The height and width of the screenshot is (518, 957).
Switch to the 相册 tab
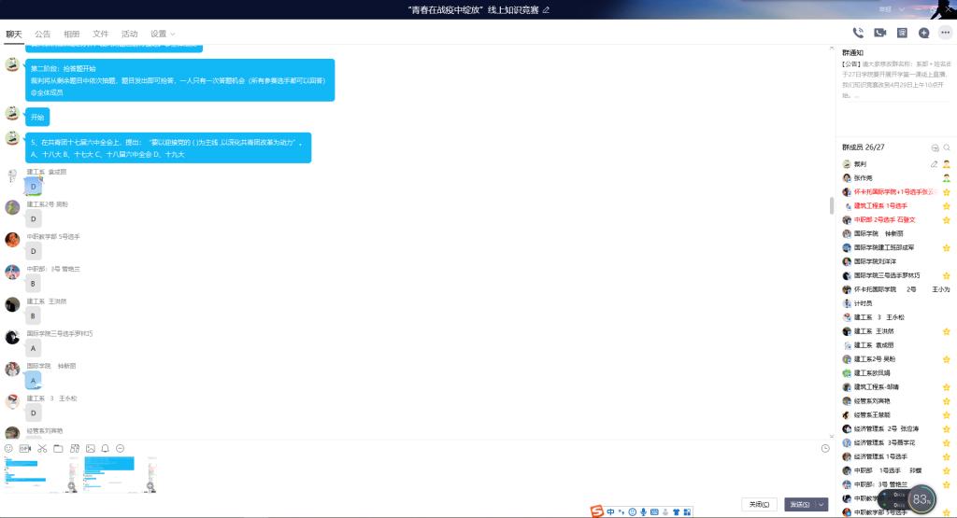(x=71, y=34)
